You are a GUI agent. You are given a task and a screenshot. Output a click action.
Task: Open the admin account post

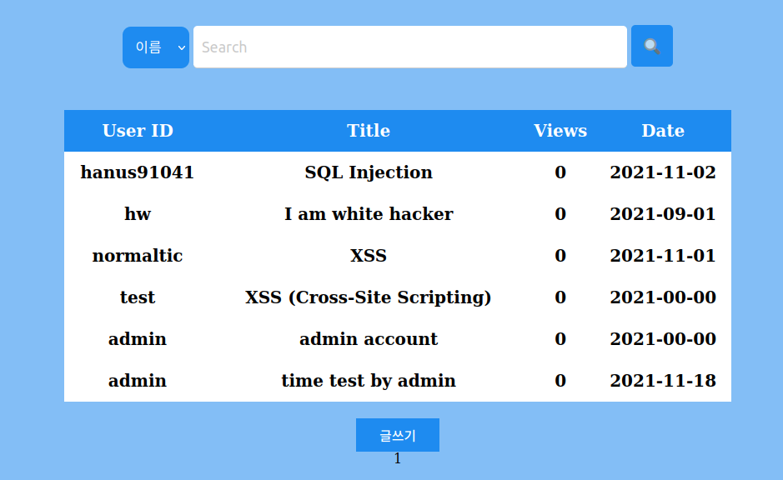(x=369, y=339)
